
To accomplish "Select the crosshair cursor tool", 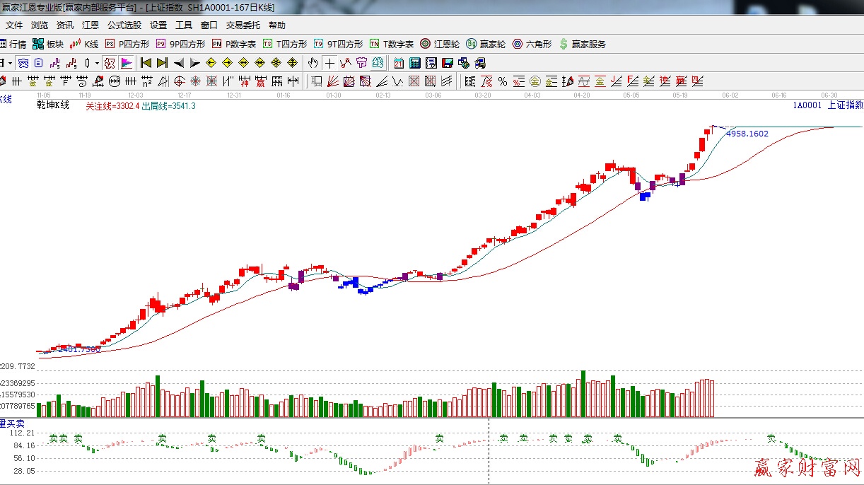I will [x=329, y=63].
